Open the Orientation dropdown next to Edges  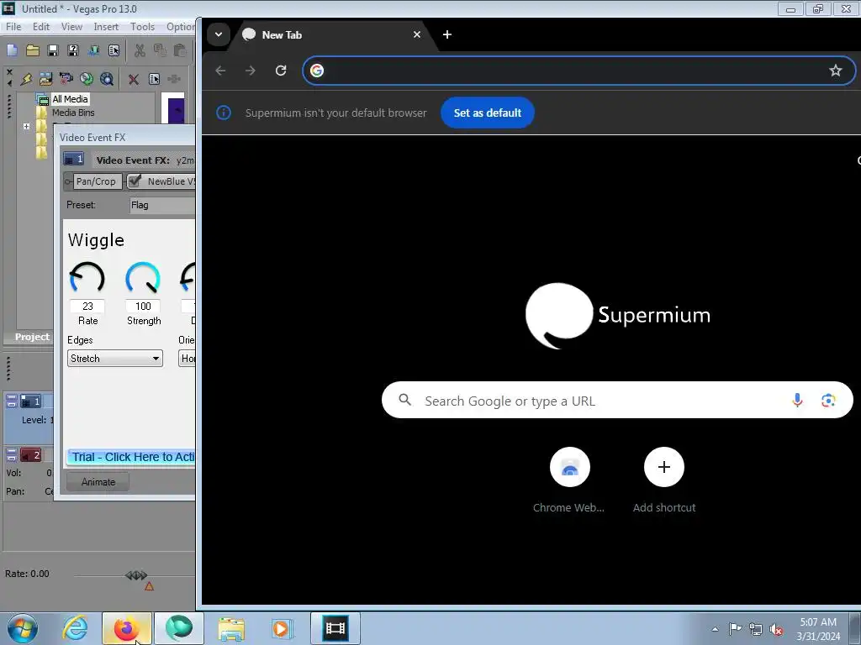[x=188, y=358]
